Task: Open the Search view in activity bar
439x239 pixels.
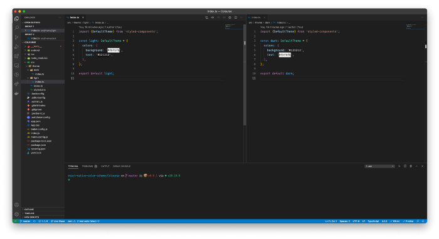Action: pyautogui.click(x=16, y=28)
